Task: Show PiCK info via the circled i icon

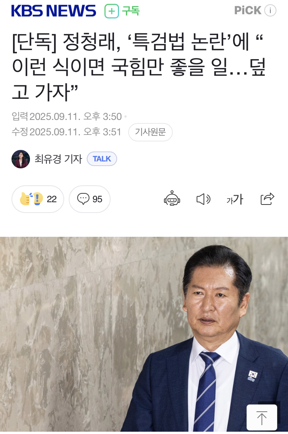Action: (x=270, y=11)
